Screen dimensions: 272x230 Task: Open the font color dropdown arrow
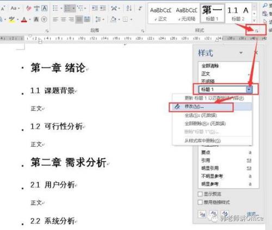[x=30, y=20]
